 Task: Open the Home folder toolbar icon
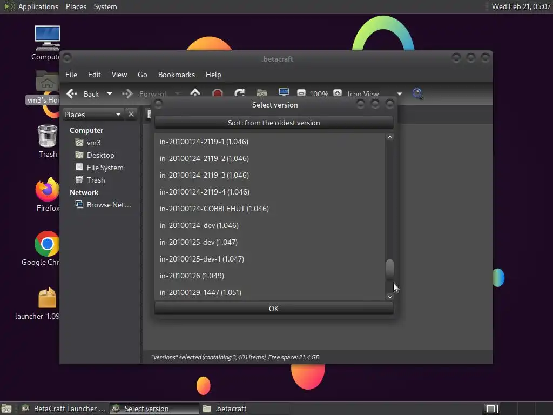(262, 93)
